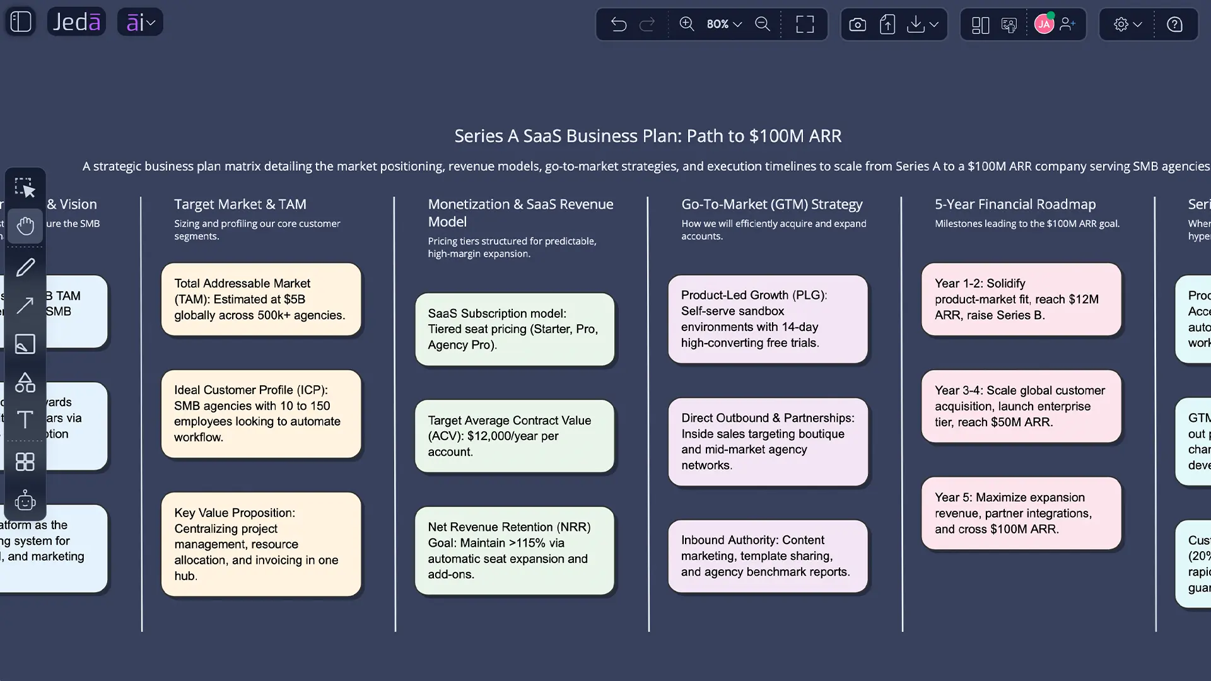This screenshot has width=1211, height=681.
Task: Select the pencil drawing tool
Action: point(25,267)
